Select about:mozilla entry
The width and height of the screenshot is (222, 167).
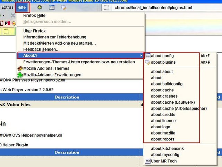(180, 133)
